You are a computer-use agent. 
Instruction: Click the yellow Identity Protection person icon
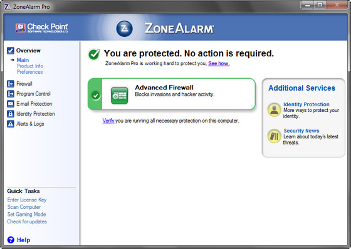point(275,110)
